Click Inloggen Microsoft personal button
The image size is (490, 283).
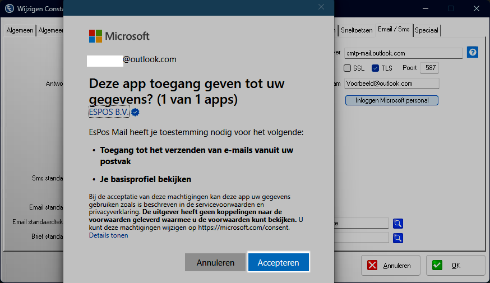click(392, 100)
